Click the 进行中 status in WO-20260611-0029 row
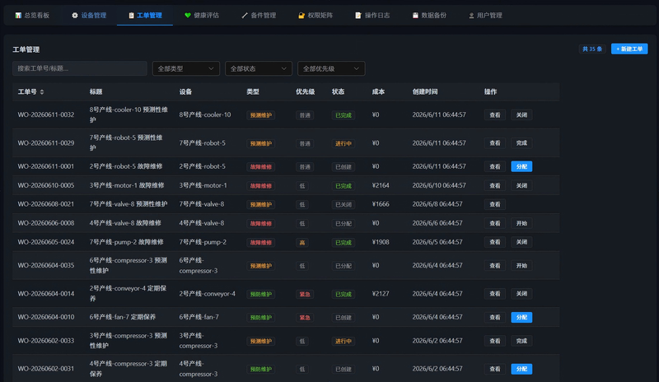 (x=344, y=144)
